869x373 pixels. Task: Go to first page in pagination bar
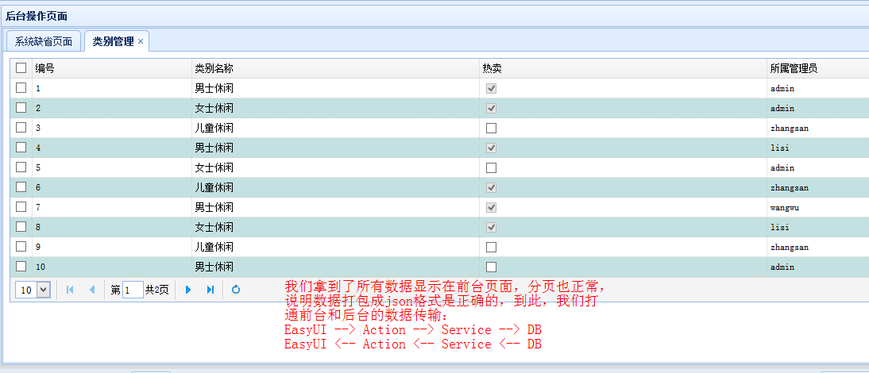point(70,290)
